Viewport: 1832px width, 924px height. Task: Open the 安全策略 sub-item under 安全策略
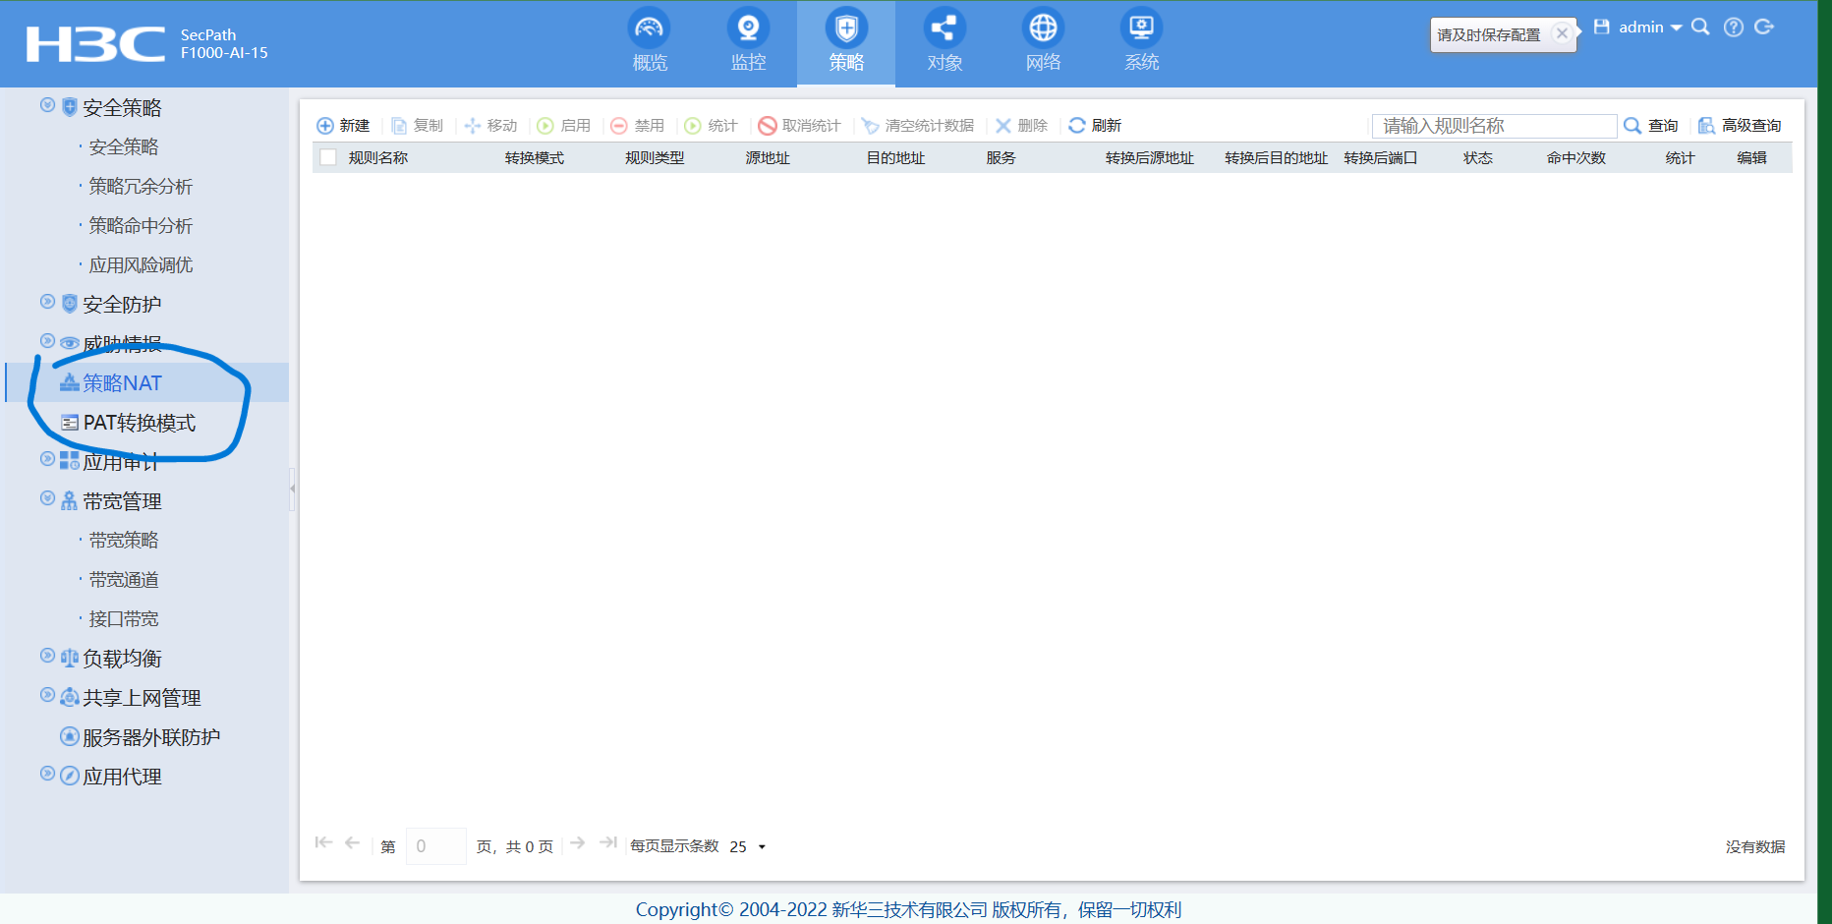pos(124,147)
